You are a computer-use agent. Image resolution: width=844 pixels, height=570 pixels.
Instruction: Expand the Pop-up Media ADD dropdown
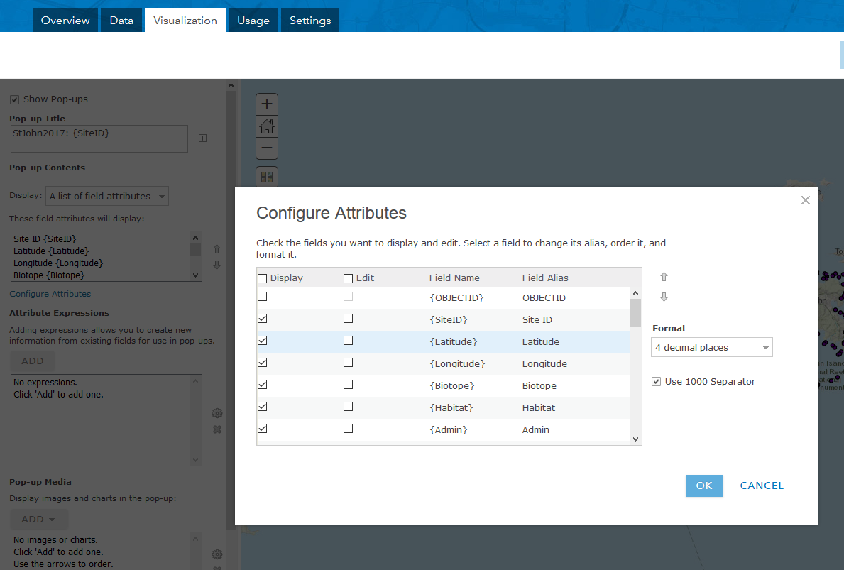click(39, 519)
